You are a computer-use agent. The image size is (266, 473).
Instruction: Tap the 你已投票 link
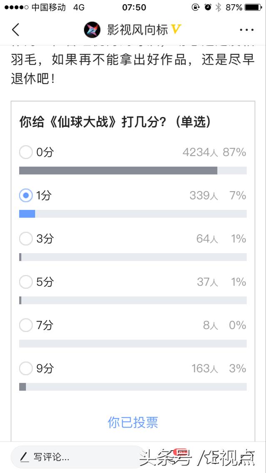click(x=133, y=422)
